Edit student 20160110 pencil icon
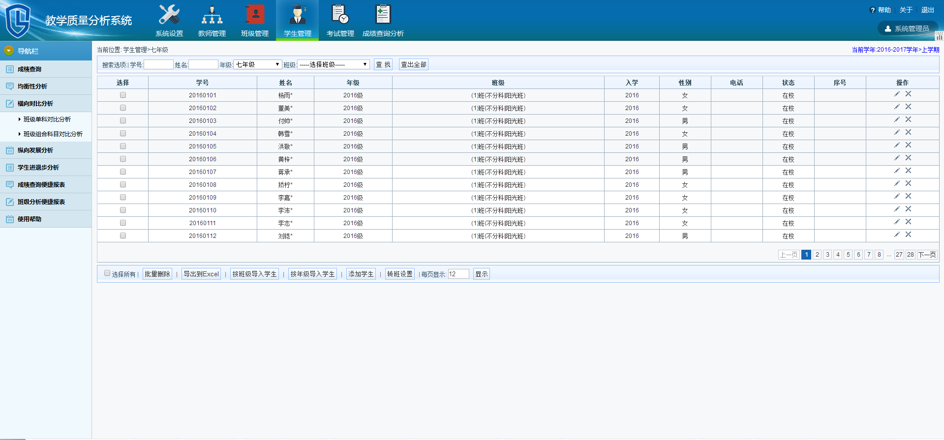The height and width of the screenshot is (440, 944). [897, 209]
